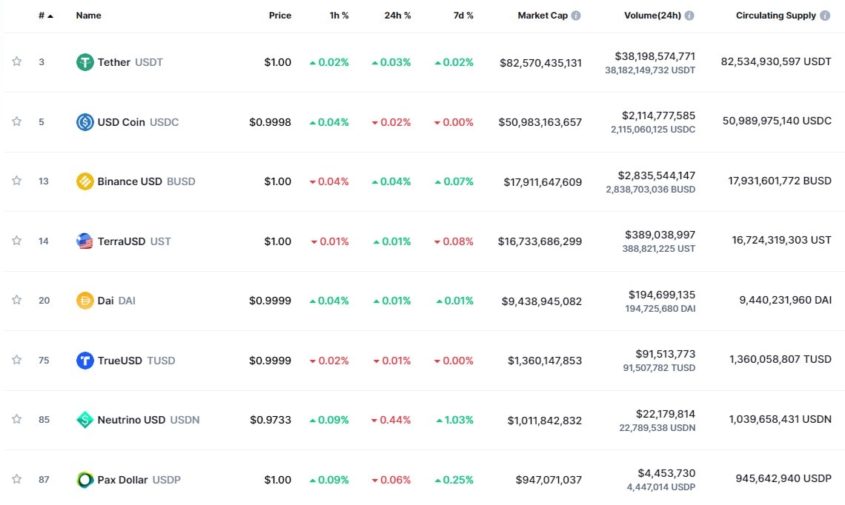Click the Binance USD logo icon
Screen dimensions: 845x505
tap(85, 181)
